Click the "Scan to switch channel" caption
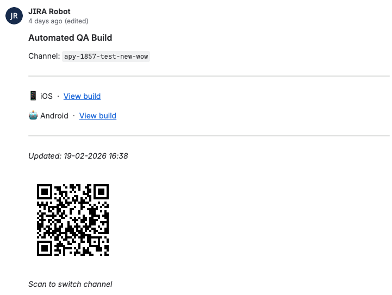The image size is (392, 295). pyautogui.click(x=70, y=284)
